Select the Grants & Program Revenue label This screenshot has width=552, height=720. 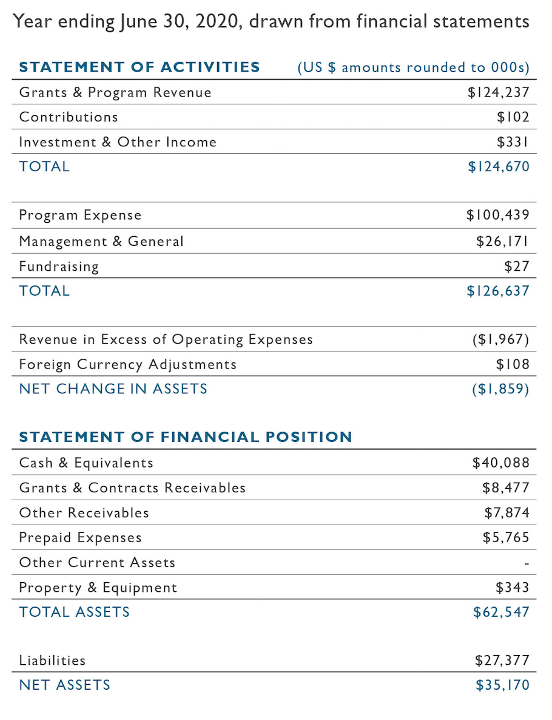click(x=115, y=93)
